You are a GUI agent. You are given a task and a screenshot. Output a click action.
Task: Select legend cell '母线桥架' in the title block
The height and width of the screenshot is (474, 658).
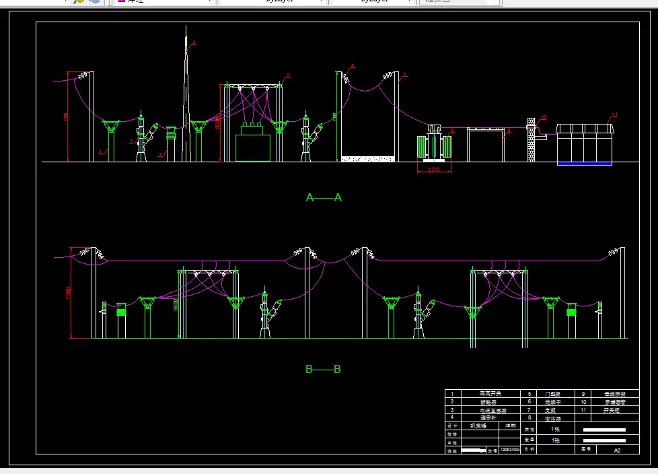pyautogui.click(x=615, y=394)
